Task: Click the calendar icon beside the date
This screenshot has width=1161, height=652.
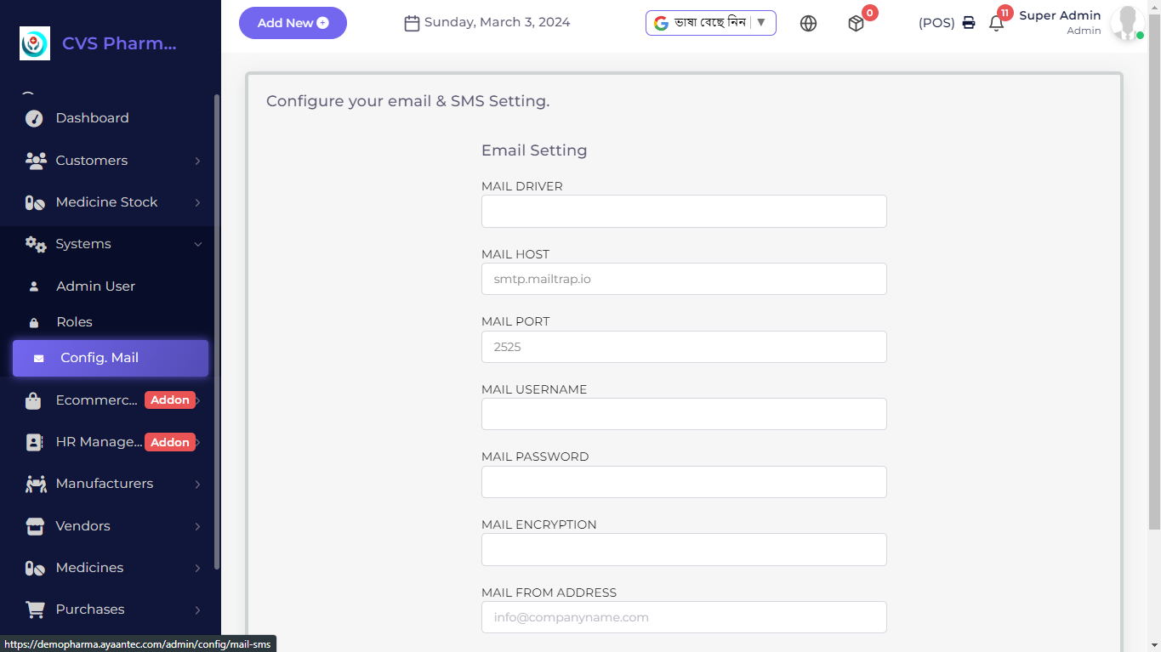Action: [412, 23]
